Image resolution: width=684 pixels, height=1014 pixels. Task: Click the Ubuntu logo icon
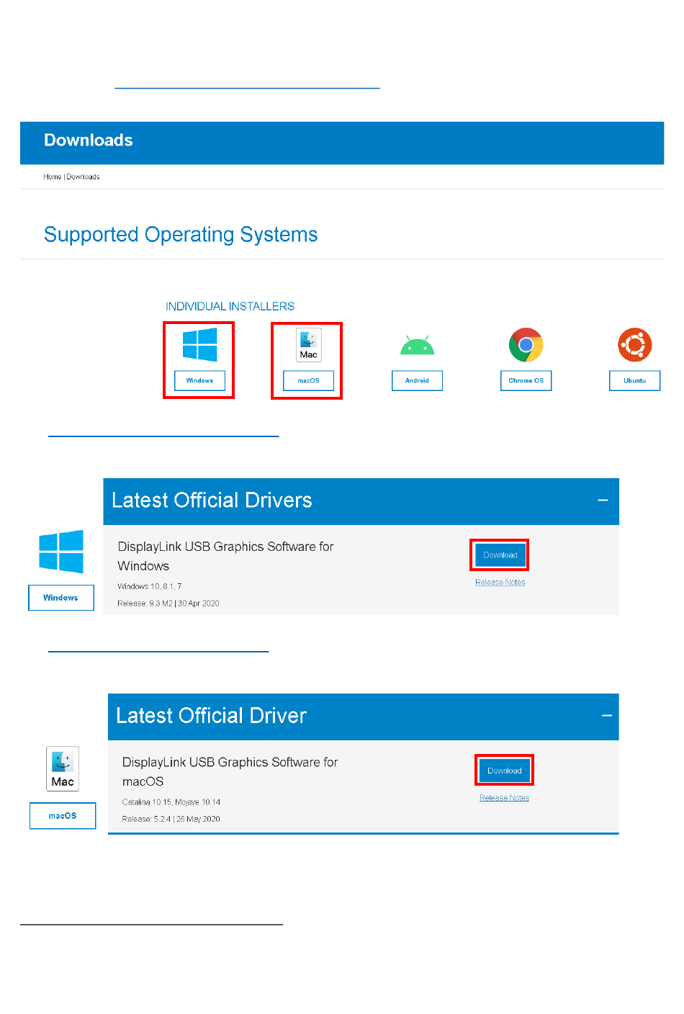(635, 345)
